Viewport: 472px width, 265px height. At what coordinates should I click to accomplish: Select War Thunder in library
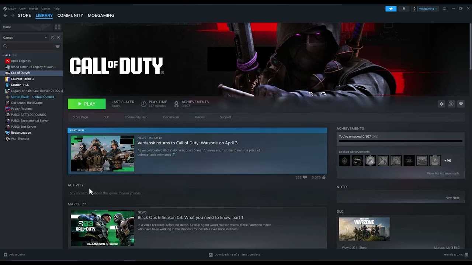(x=20, y=139)
